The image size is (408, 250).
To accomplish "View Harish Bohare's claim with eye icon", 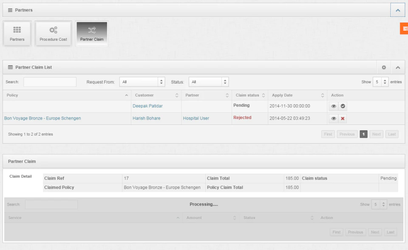I will (x=334, y=119).
